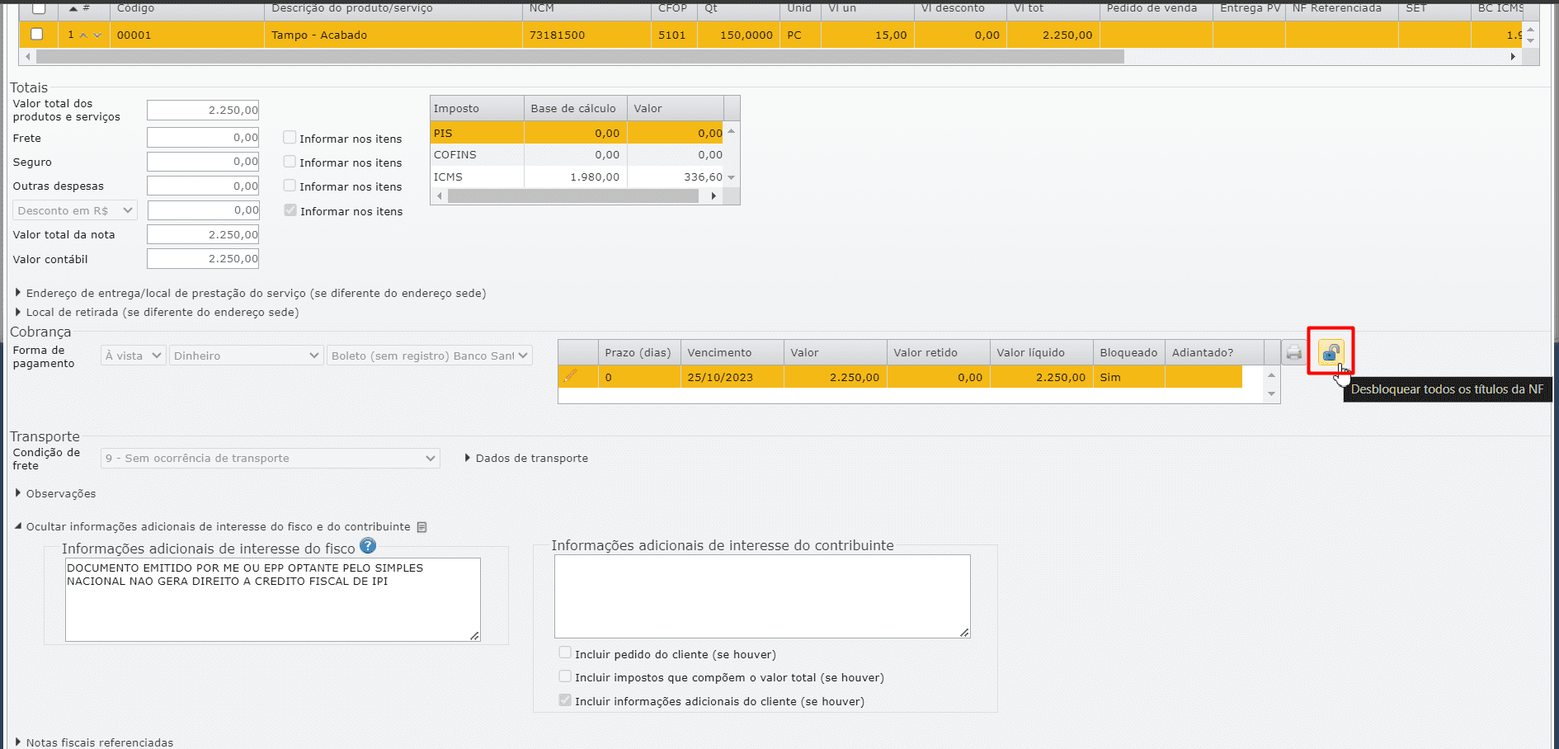Open the Condição de frete dropdown

coord(271,459)
